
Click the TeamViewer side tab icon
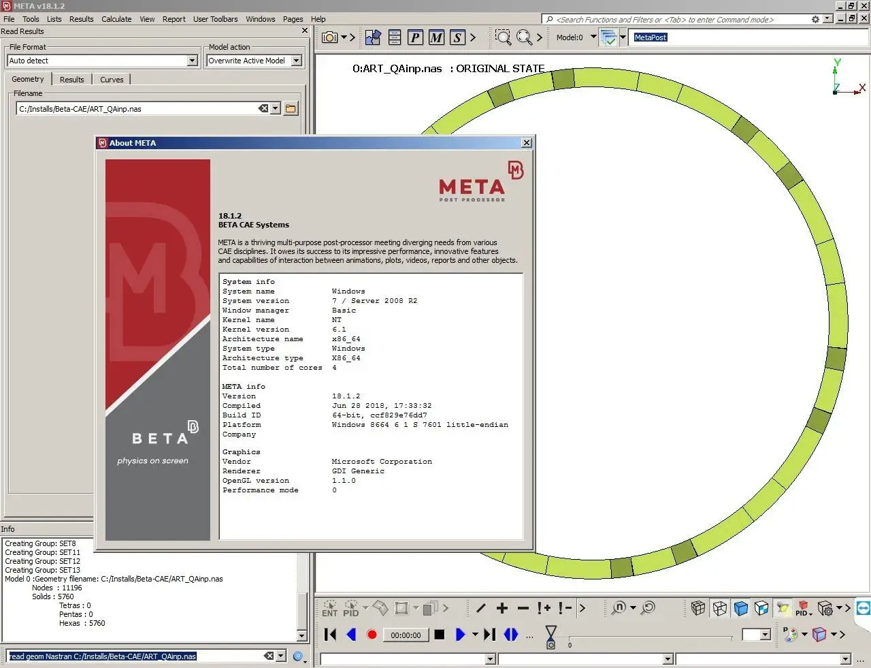[863, 608]
